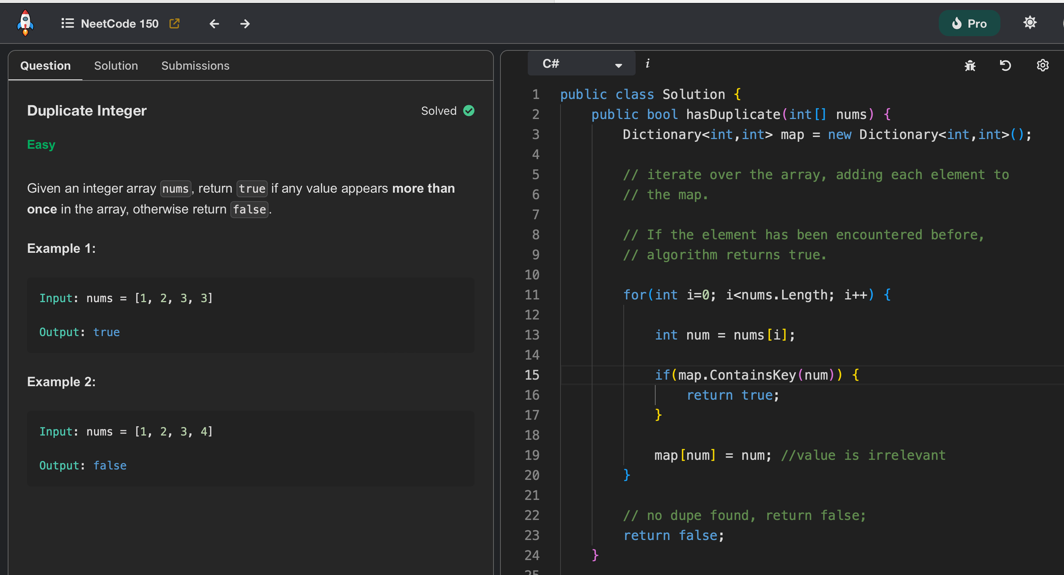Click the NeetCode 150 title text
Image resolution: width=1064 pixels, height=575 pixels.
(120, 23)
